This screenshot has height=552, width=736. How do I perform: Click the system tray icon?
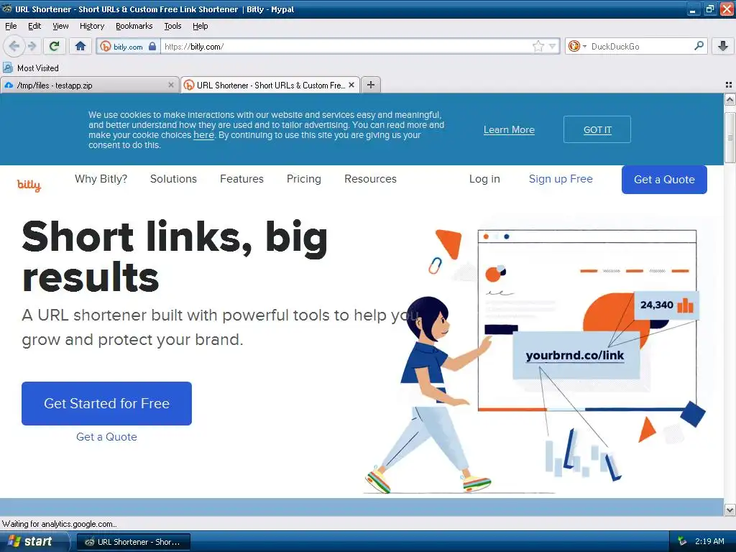coord(682,541)
